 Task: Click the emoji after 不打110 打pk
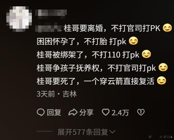146,54
